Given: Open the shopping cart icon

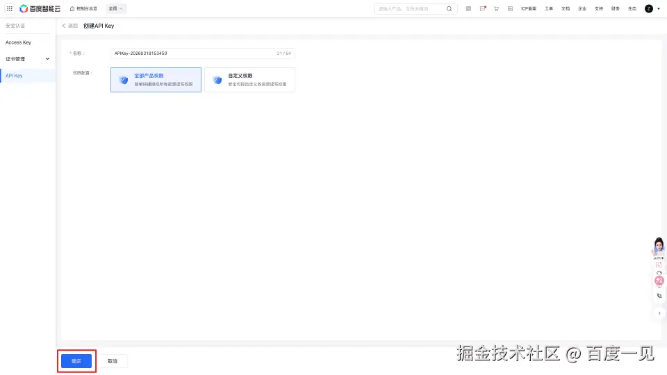Looking at the screenshot, I should click(x=496, y=8).
